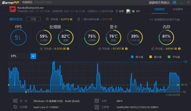Open the 性能图表 tab
191x111 pixels.
coord(178,9)
